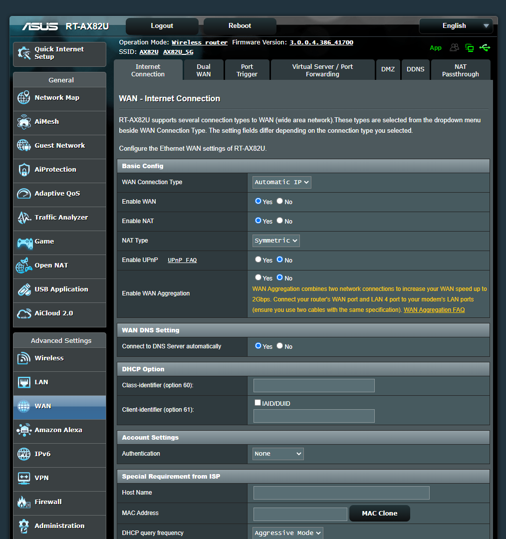Viewport: 506px width, 539px height.
Task: Click the VPN monitor icon
Action: click(24, 478)
